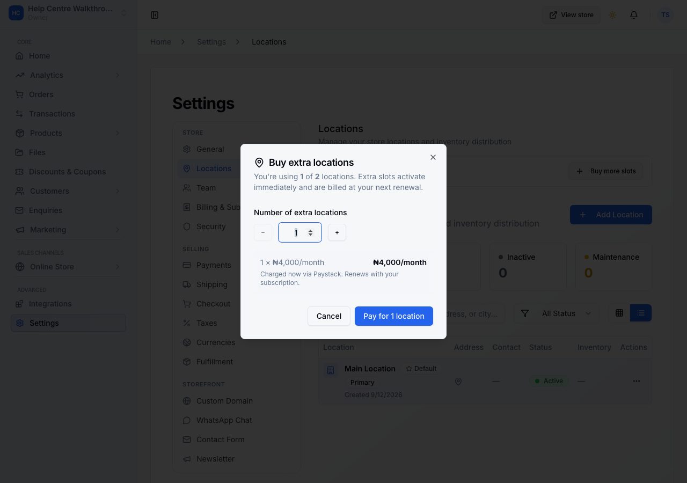Click the Maintenance count card
Viewport: 687px width, 483px height.
pyautogui.click(x=613, y=267)
